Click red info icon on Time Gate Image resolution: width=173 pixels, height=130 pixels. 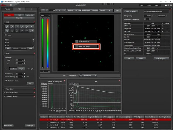click(34, 89)
